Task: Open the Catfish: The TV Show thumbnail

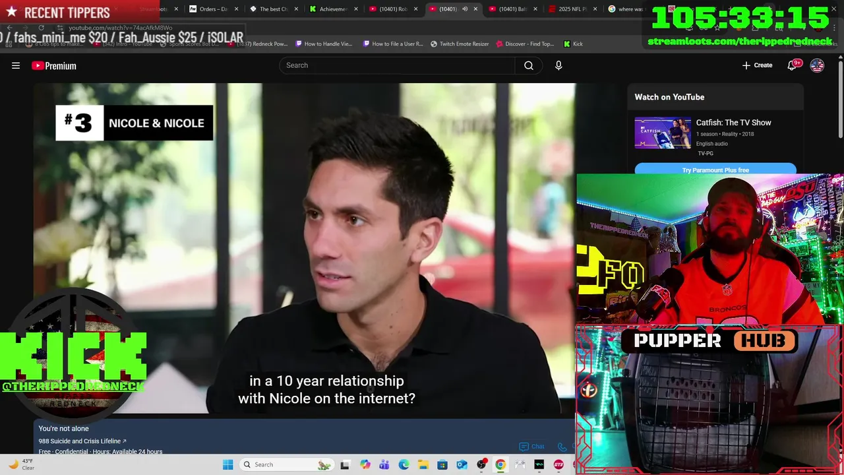Action: (x=663, y=133)
